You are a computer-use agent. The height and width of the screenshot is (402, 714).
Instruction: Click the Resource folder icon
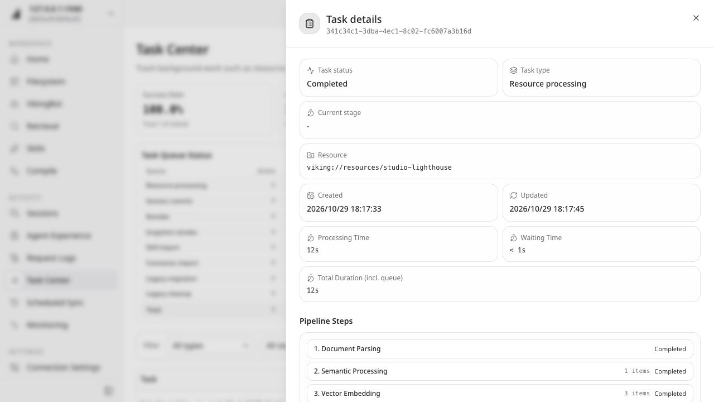(311, 155)
